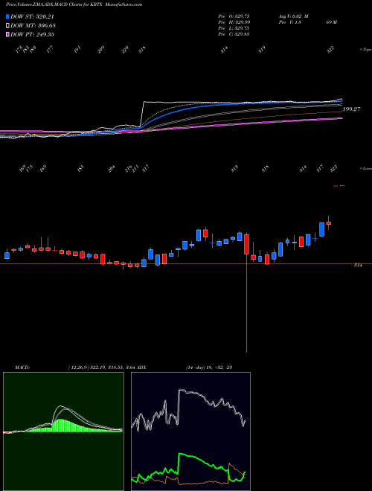Click the 314 support level label
The width and height of the screenshot is (372, 491).
[x=358, y=266]
